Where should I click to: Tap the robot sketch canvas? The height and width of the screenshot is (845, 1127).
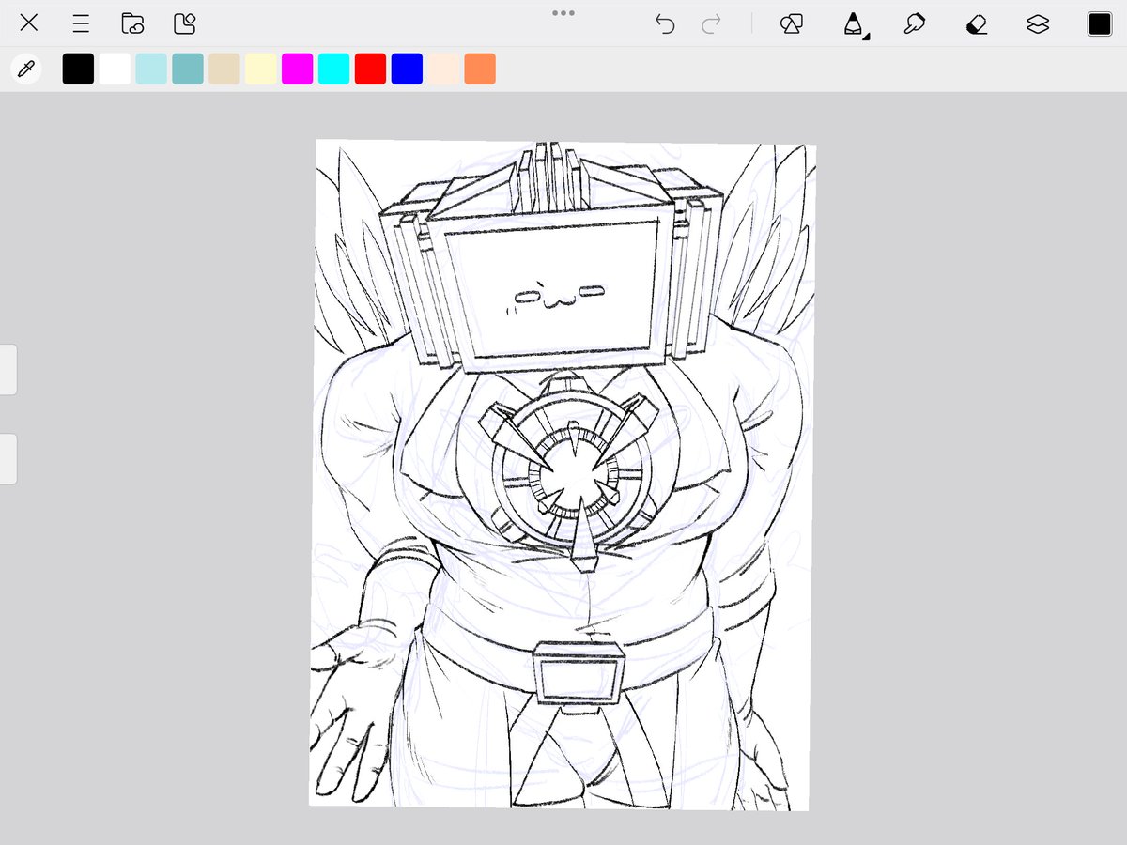coord(563,474)
